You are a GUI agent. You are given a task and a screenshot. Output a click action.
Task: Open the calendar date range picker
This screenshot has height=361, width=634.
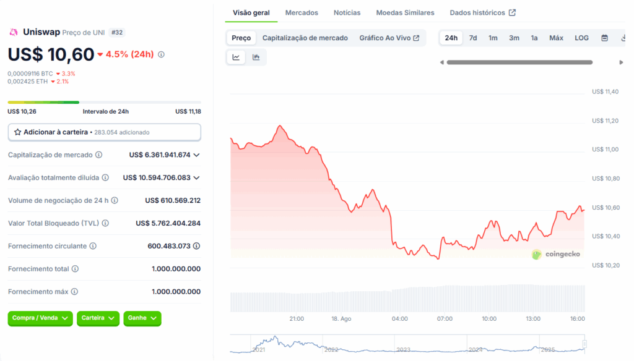point(604,38)
